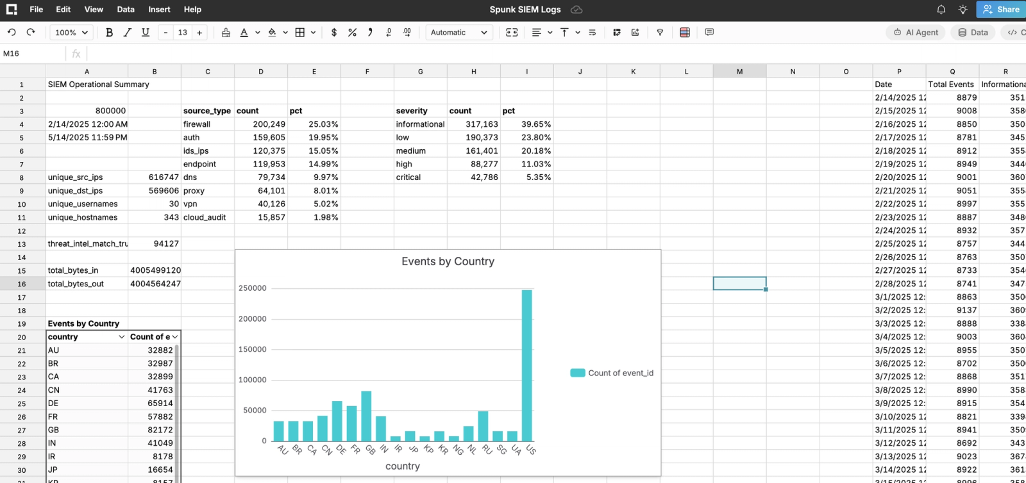The width and height of the screenshot is (1026, 483).
Task: Select cell with 'critical' severity
Action: point(421,177)
